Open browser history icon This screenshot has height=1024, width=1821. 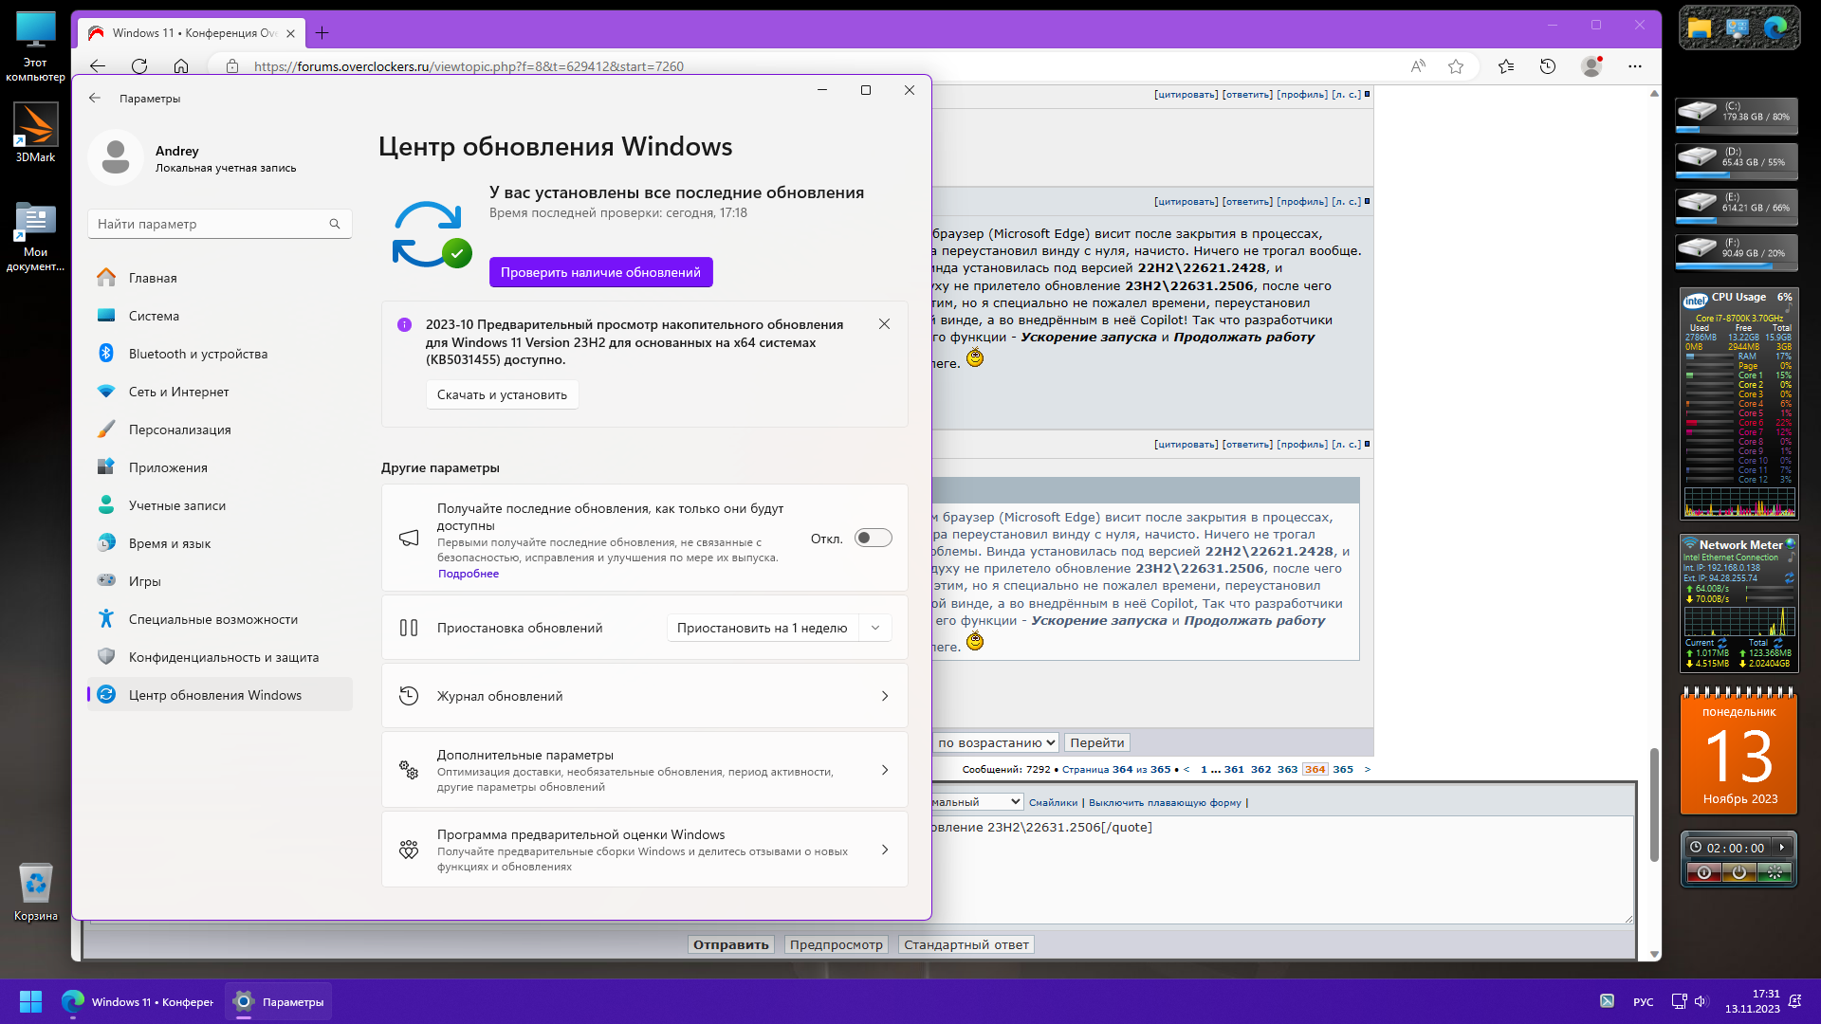[x=1548, y=66]
